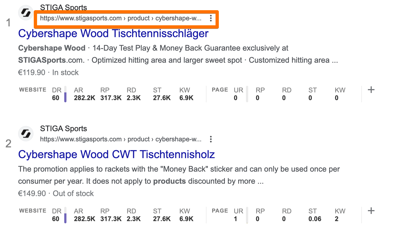The width and height of the screenshot is (397, 242).
Task: Click the plus button on result 2 metrics bar
Action: (371, 210)
